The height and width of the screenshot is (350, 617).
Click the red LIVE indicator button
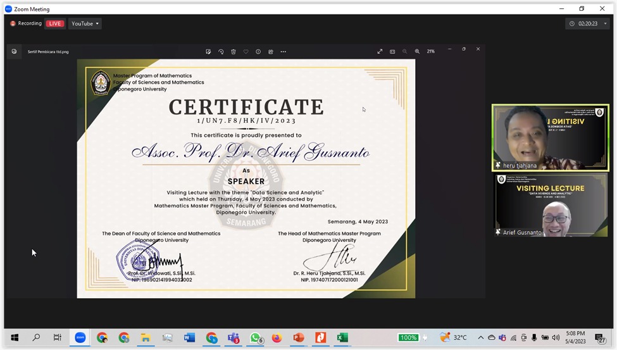point(55,23)
